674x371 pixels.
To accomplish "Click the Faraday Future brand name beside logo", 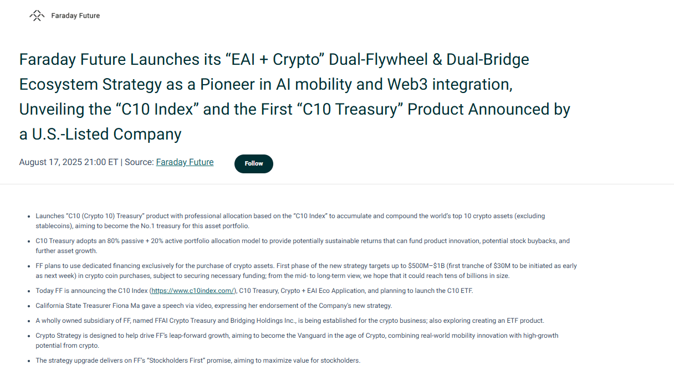I will click(75, 16).
